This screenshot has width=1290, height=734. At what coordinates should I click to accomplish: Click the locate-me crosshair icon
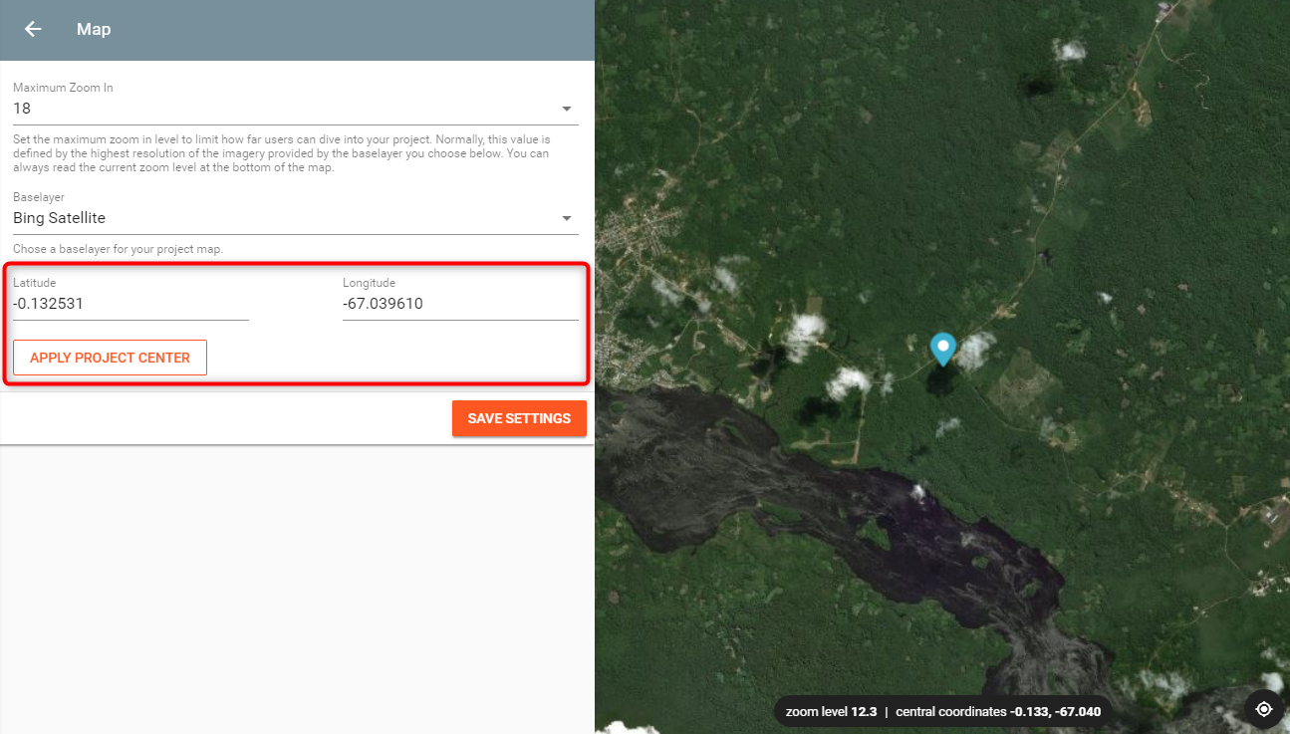pyautogui.click(x=1264, y=709)
